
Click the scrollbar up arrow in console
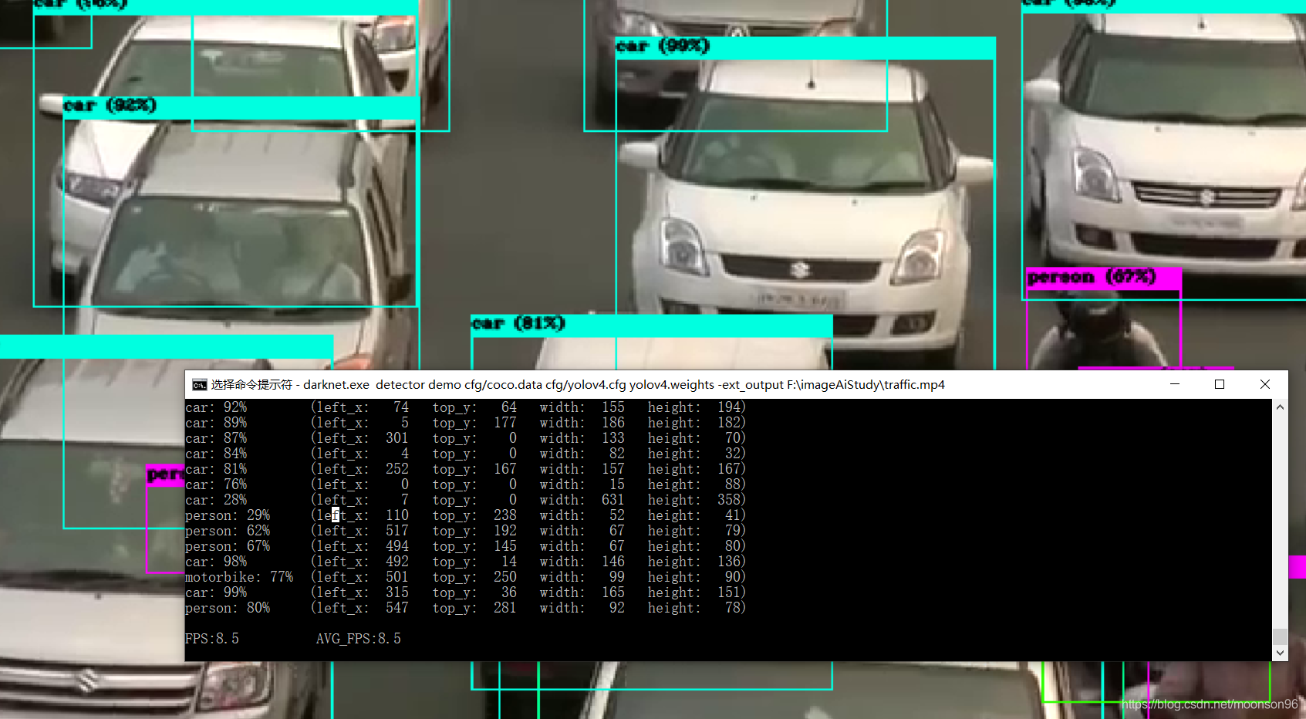[1280, 407]
